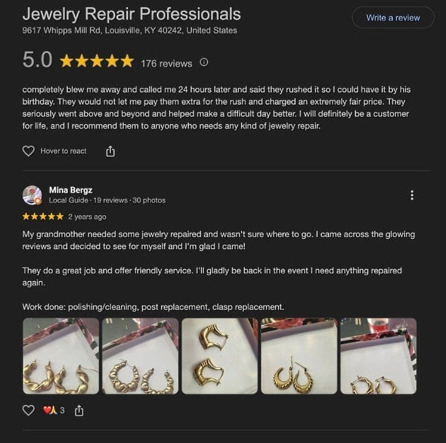446x443 pixels.
Task: Click the 176 reviews count text
Action: (167, 63)
